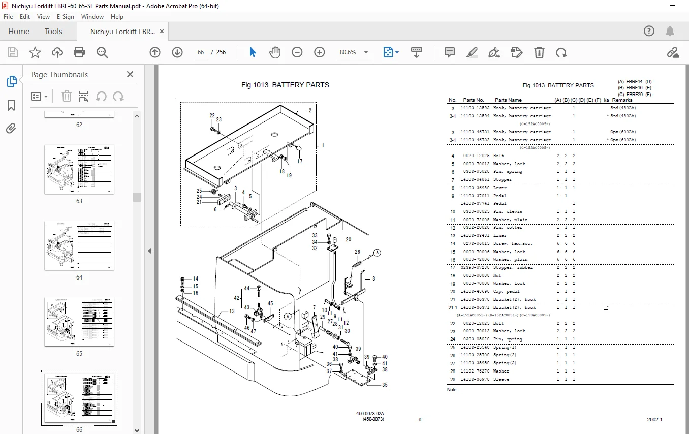
Task: Click the thumbnails scrollbar thumb
Action: click(137, 197)
